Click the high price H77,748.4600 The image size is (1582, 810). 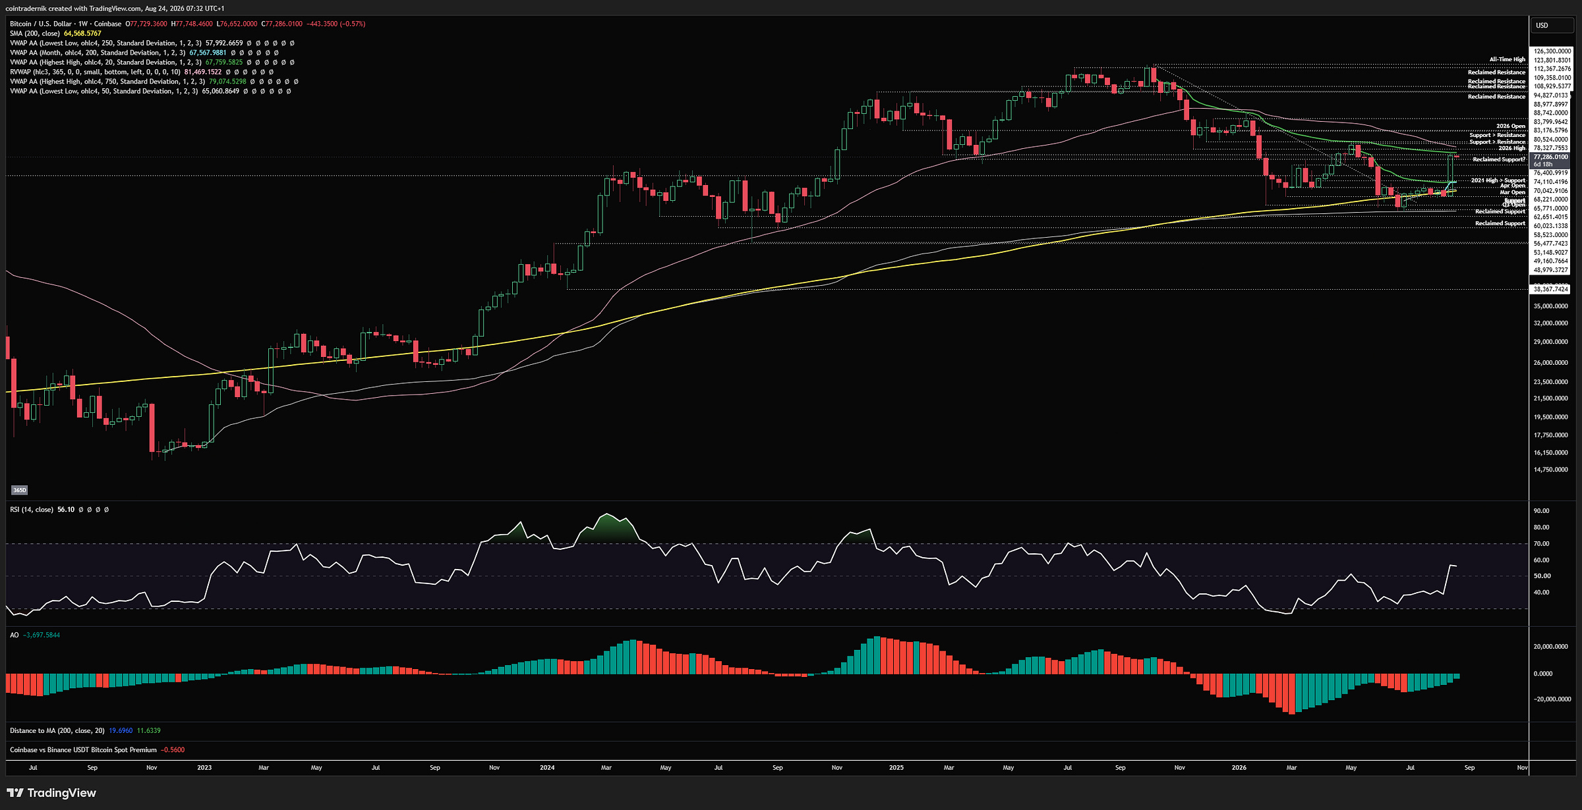coord(192,24)
